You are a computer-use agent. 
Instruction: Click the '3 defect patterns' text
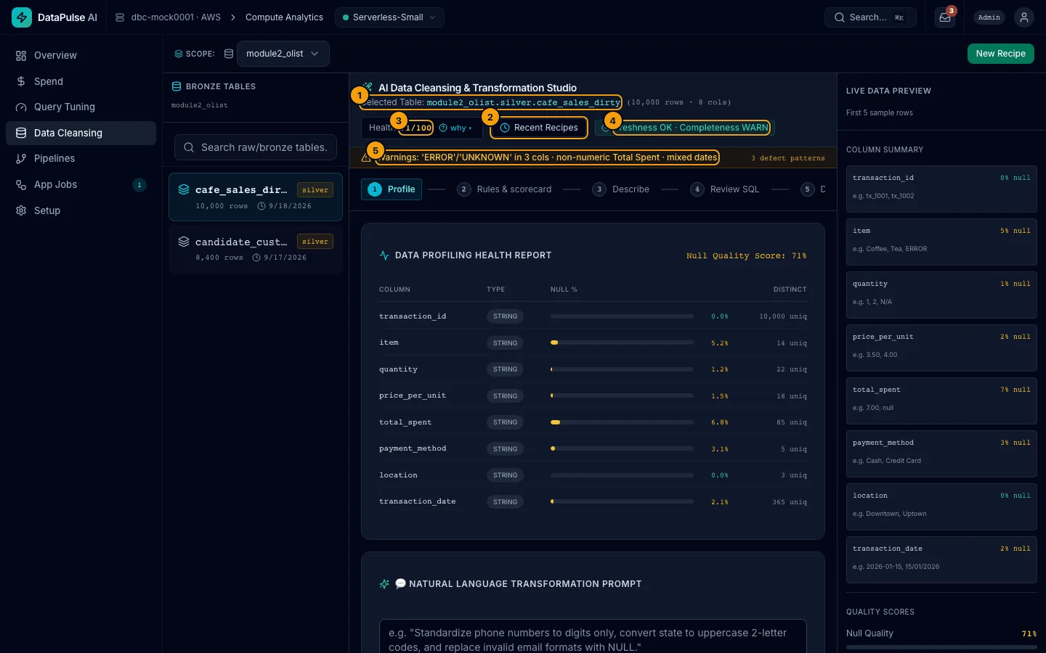point(788,158)
